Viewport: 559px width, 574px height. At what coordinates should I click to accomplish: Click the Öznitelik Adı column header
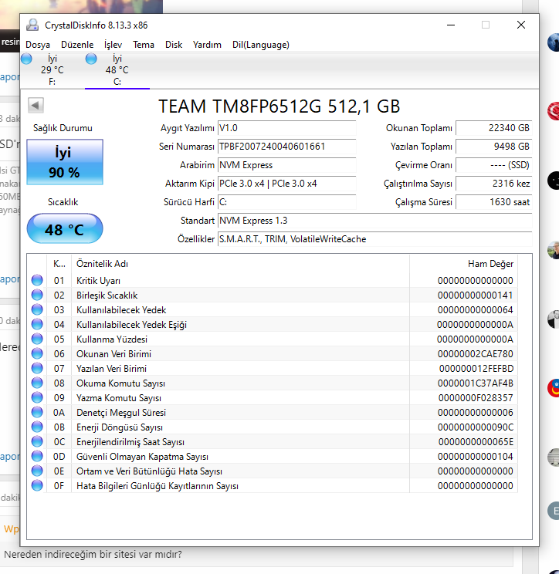[x=240, y=264]
